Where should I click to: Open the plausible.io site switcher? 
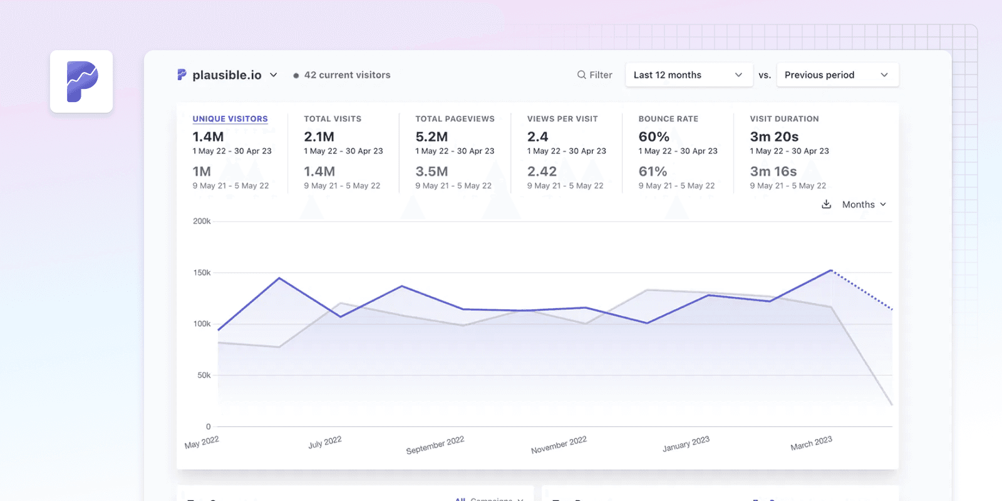pyautogui.click(x=227, y=75)
